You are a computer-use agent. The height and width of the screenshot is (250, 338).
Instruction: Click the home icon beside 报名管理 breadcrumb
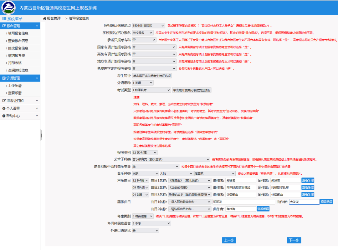(45, 19)
